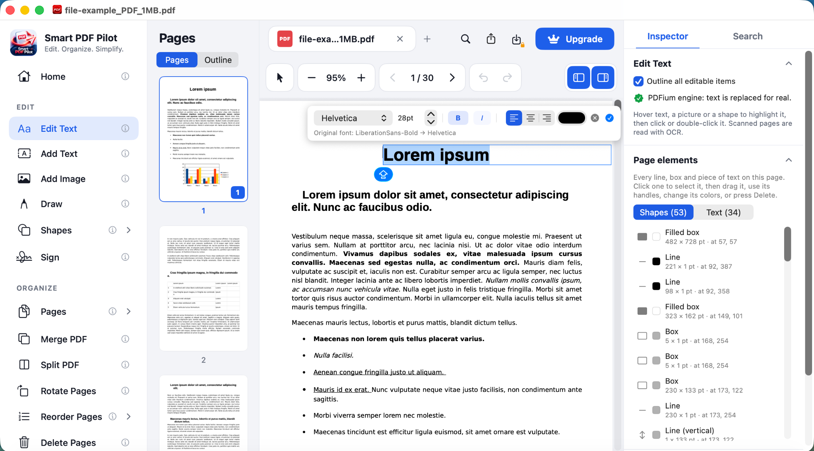Select the Text (34) tab
Screen dimensions: 814x451
(x=723, y=212)
